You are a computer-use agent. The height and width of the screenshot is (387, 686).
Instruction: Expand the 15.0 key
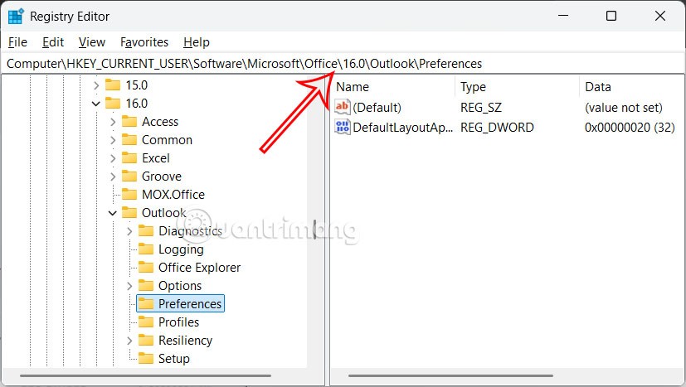96,85
